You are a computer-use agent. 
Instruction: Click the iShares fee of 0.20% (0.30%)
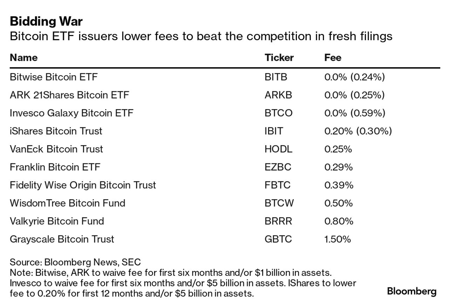pyautogui.click(x=358, y=131)
